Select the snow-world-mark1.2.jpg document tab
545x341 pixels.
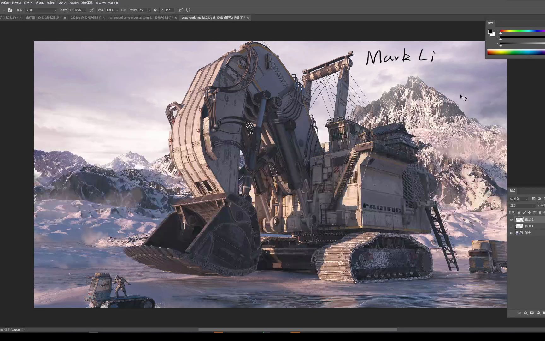coord(213,18)
